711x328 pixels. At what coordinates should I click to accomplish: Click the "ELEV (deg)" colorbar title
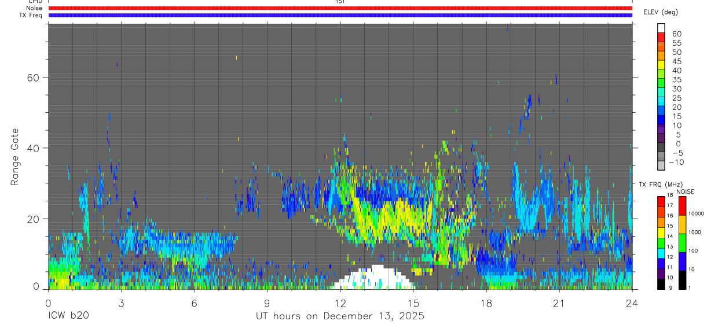point(661,12)
